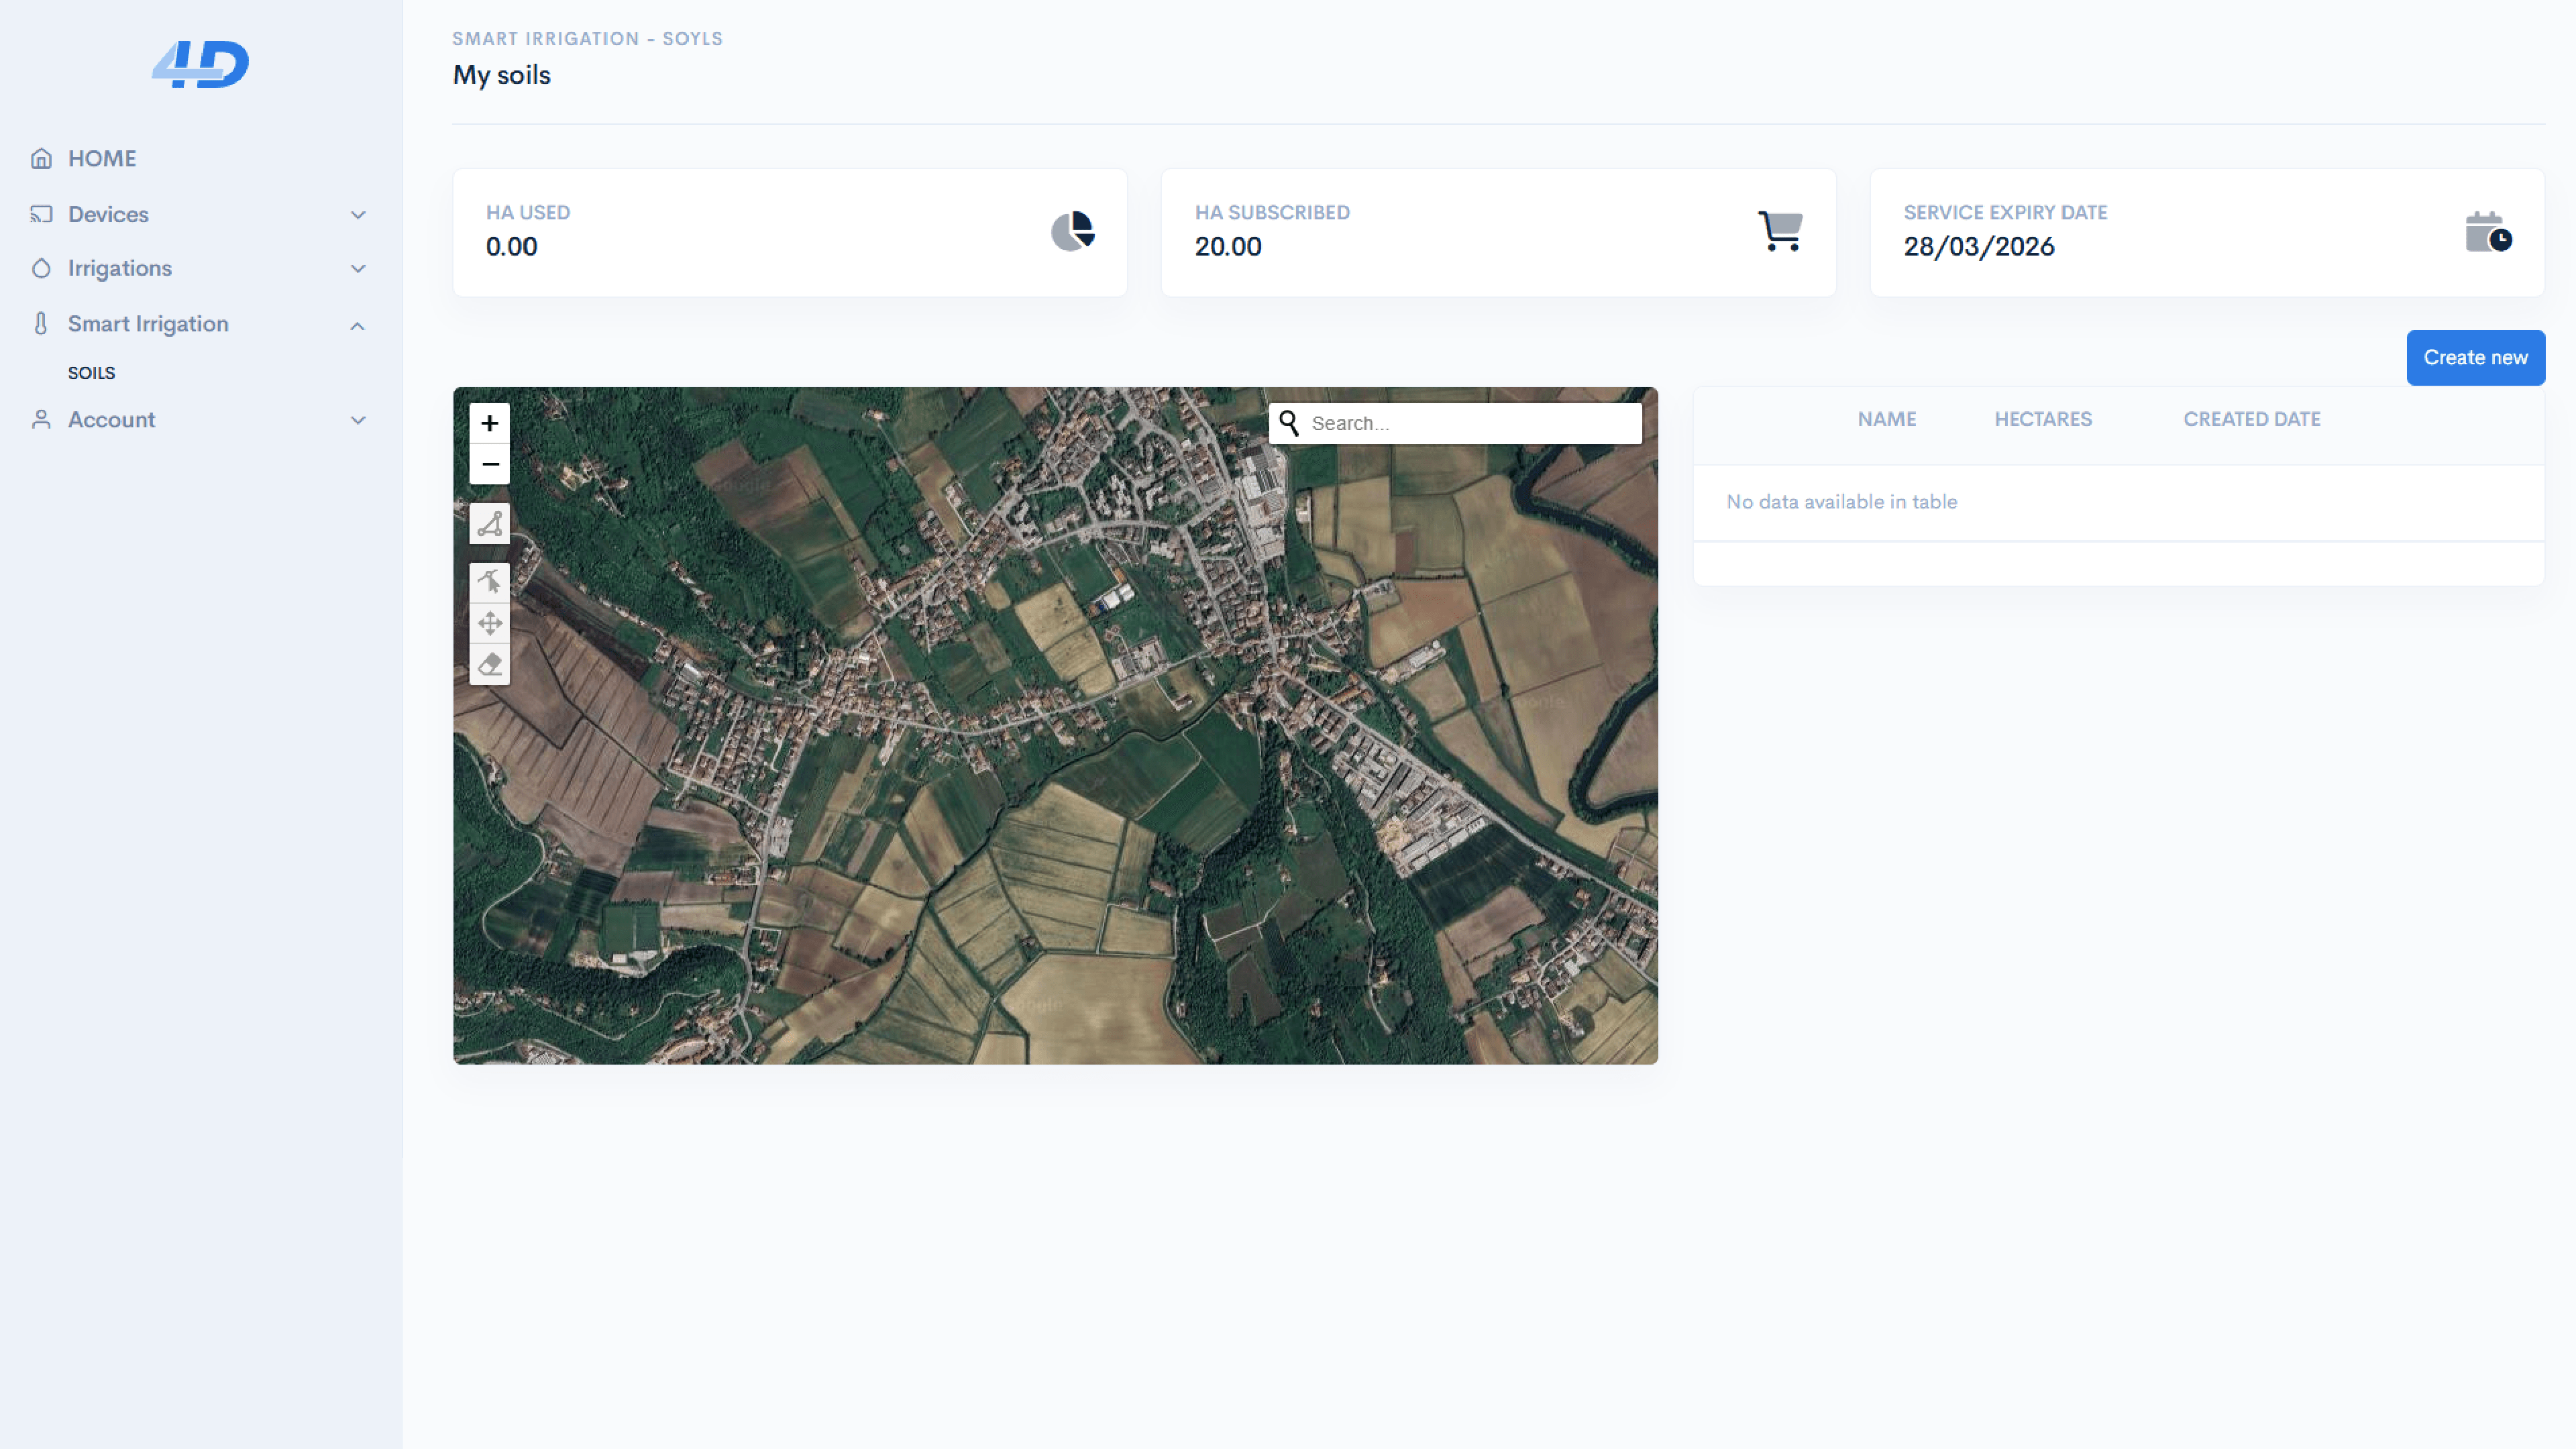Zoom in on the map
The width and height of the screenshot is (2576, 1449).
pos(489,423)
